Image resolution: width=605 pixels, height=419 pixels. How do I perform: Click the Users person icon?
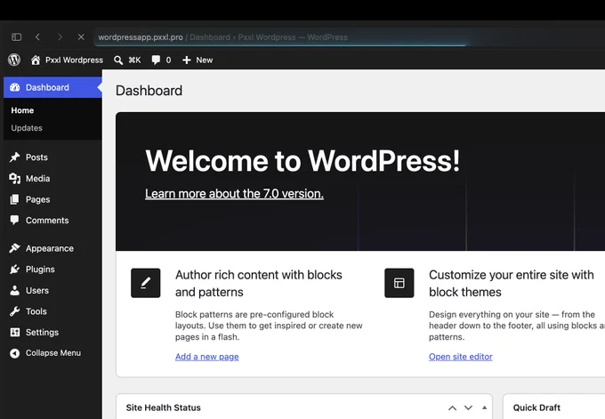(14, 290)
